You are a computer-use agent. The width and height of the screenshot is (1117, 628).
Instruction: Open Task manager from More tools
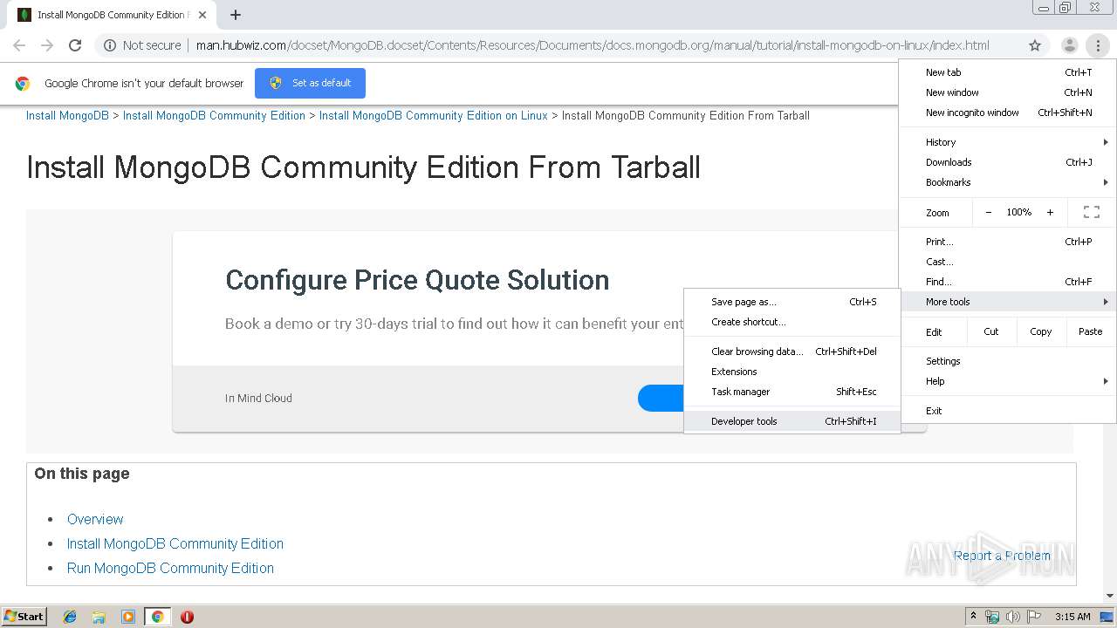coord(792,392)
